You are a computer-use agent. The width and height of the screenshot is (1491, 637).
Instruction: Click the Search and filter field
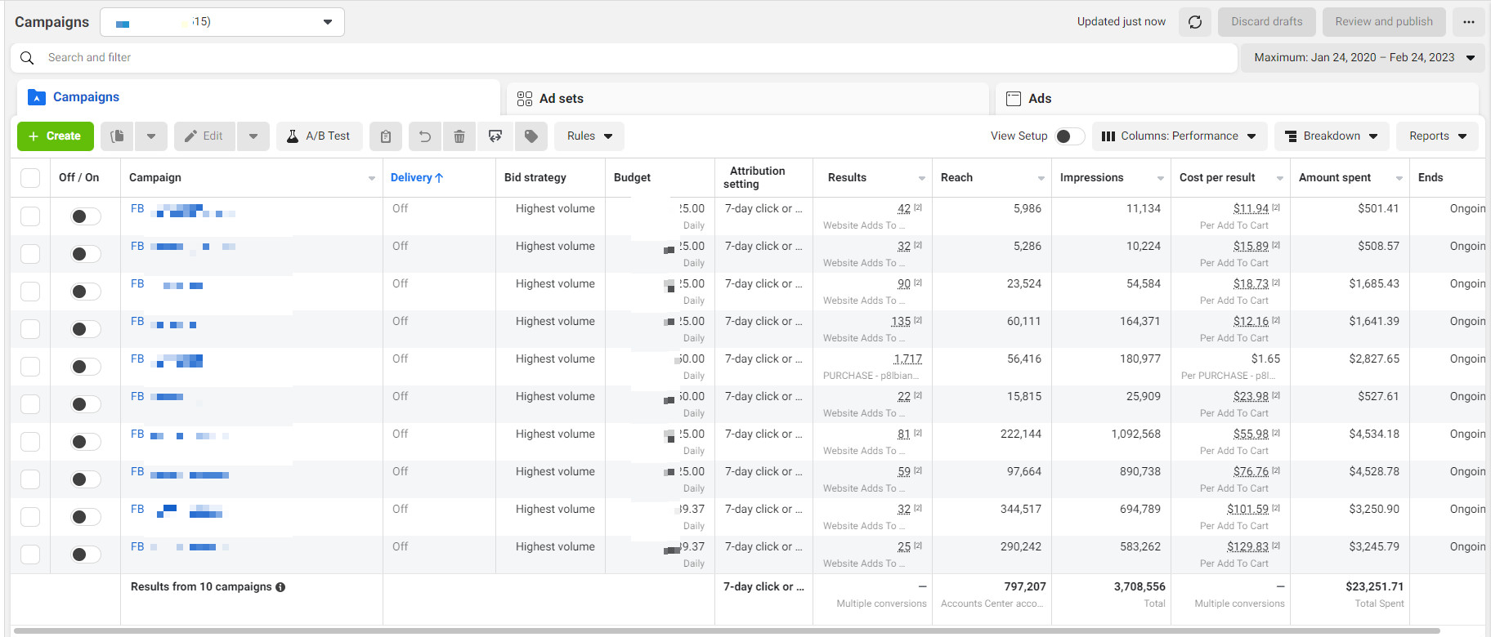[x=623, y=58]
